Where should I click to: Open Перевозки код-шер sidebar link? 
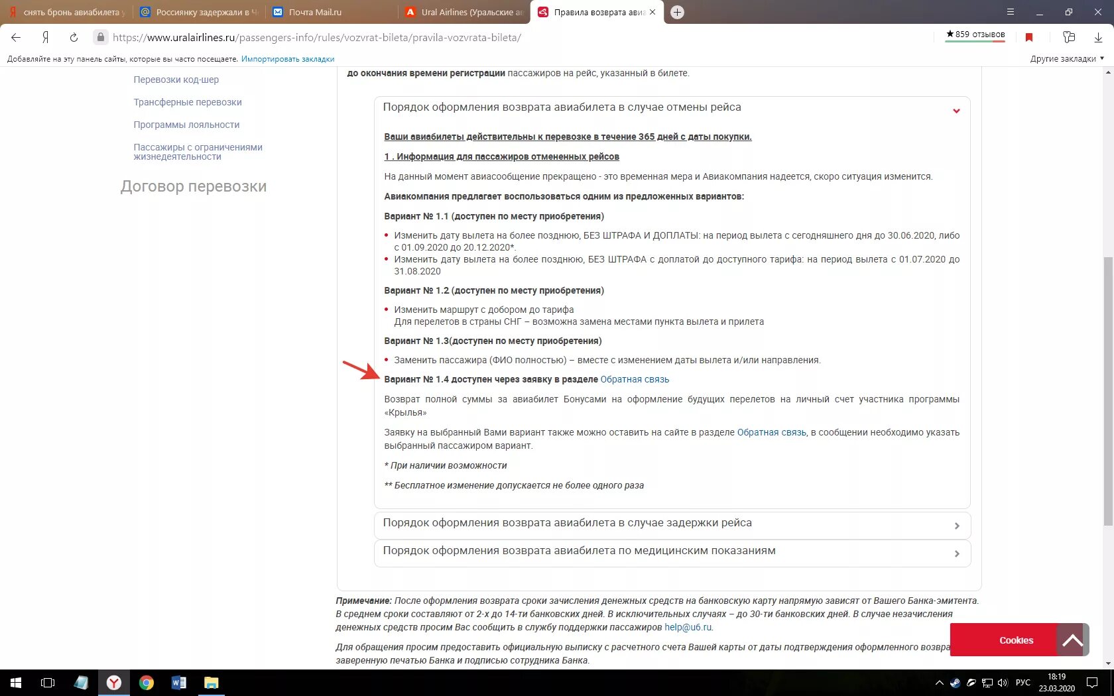[x=176, y=80]
